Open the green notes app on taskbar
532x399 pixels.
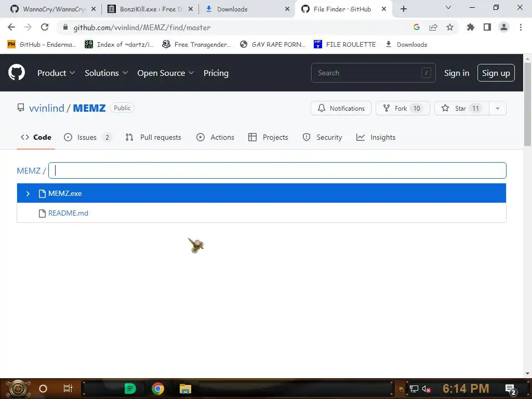point(130,389)
